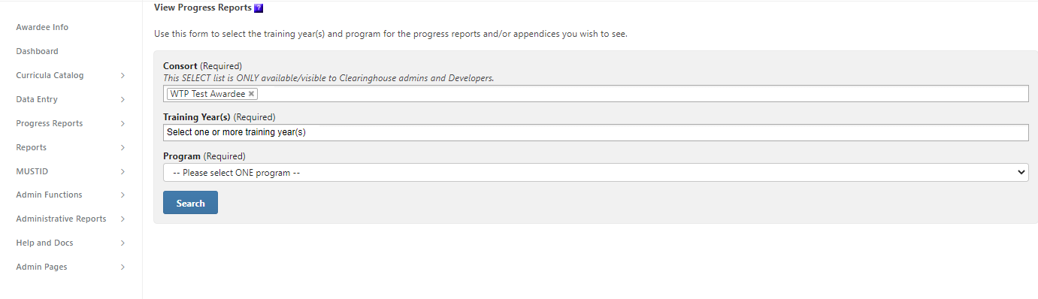The image size is (1038, 299).
Task: Click the Training Year(s) selection field
Action: click(595, 132)
